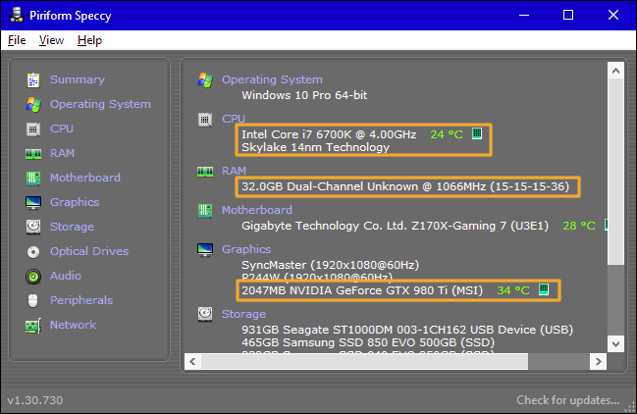Click the Operating System Windows flag sidebar icon
Viewport: 637px width, 414px height.
coord(33,105)
